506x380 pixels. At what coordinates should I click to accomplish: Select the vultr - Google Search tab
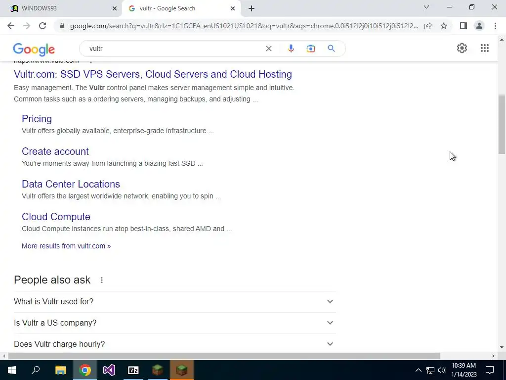pos(181,8)
